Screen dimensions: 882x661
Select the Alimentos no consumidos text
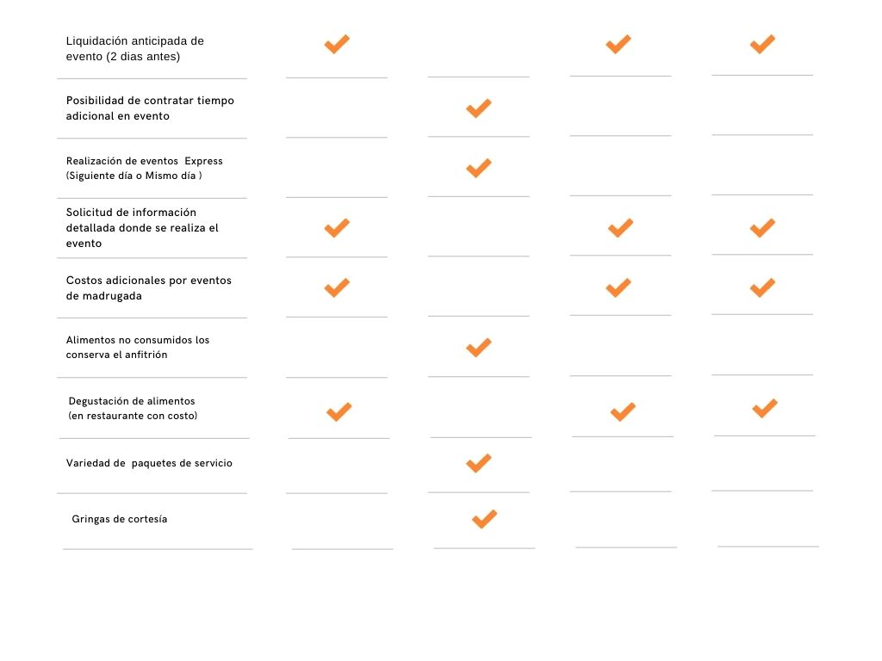138,348
